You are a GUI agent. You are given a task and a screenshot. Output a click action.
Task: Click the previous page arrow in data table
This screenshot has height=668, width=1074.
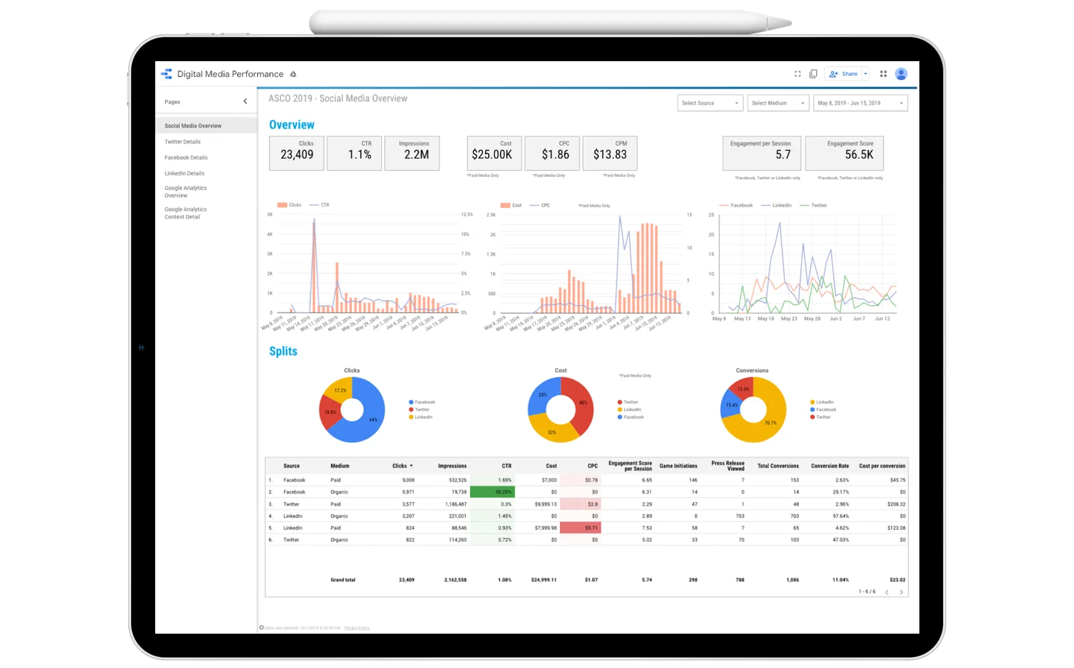886,592
